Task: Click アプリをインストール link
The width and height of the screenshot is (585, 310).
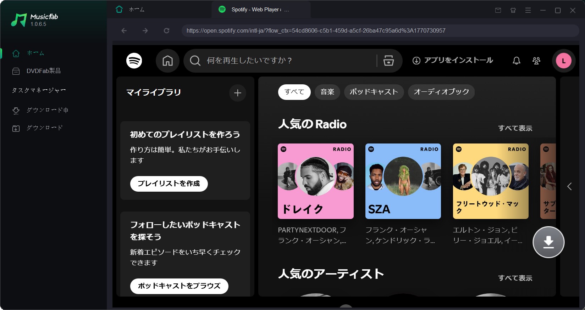Action: pyautogui.click(x=453, y=60)
